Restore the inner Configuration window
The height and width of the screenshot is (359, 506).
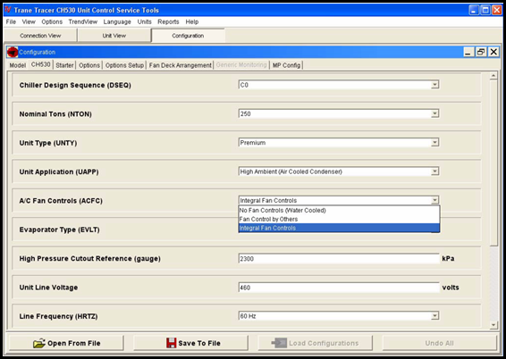pos(481,52)
